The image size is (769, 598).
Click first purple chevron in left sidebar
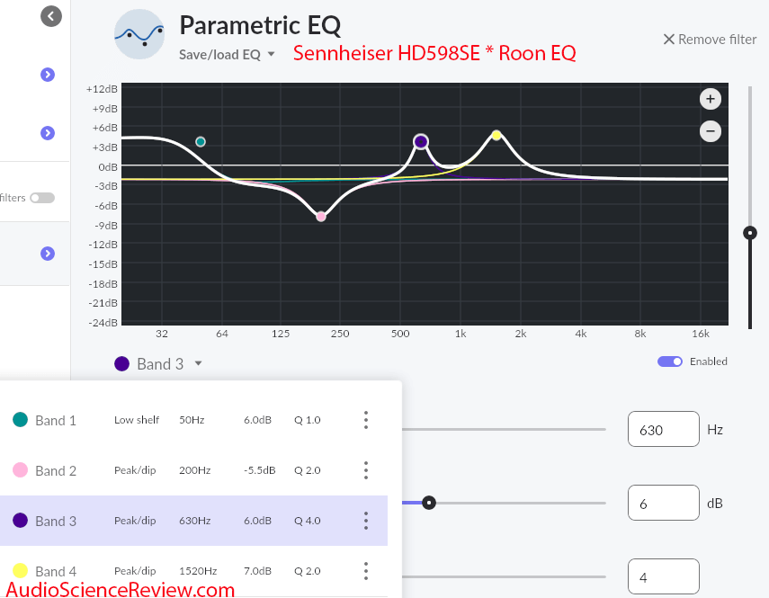click(x=48, y=75)
